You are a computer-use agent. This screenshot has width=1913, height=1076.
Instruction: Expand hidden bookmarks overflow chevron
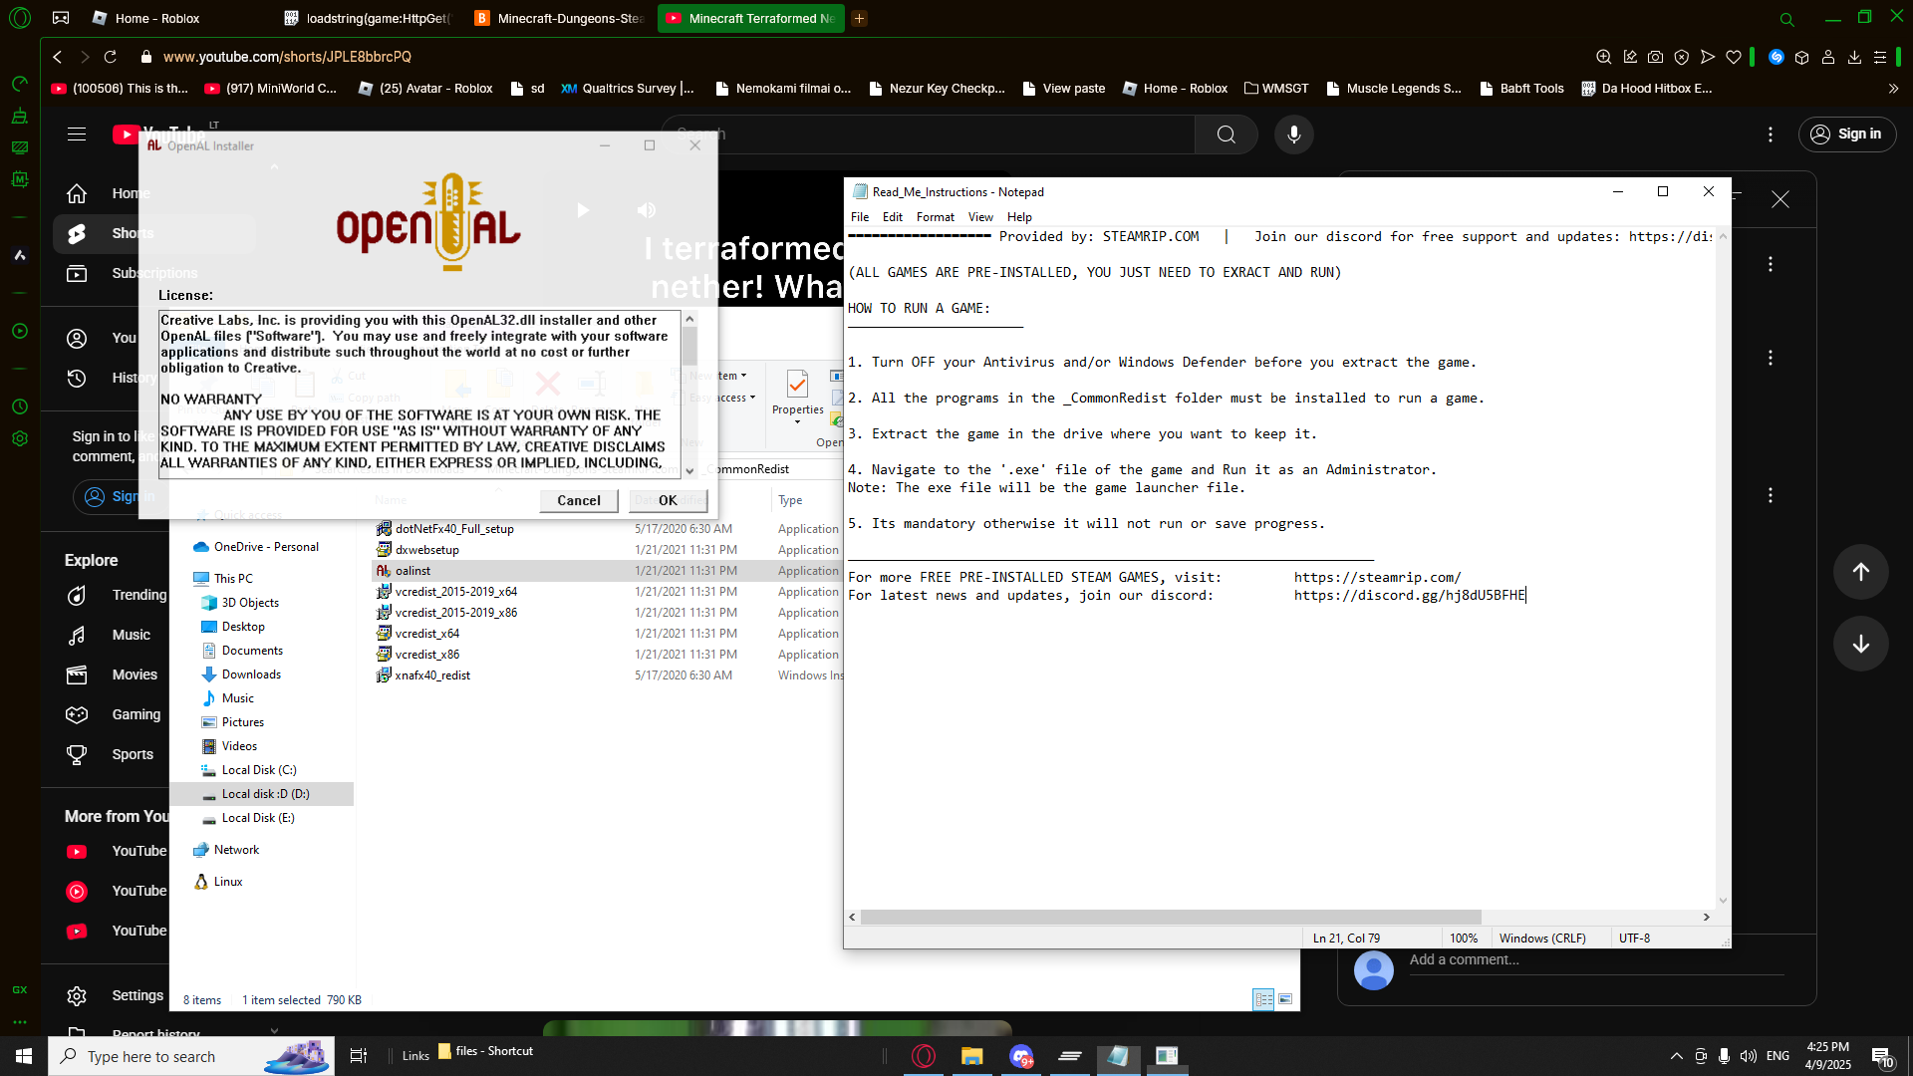click(x=1893, y=89)
